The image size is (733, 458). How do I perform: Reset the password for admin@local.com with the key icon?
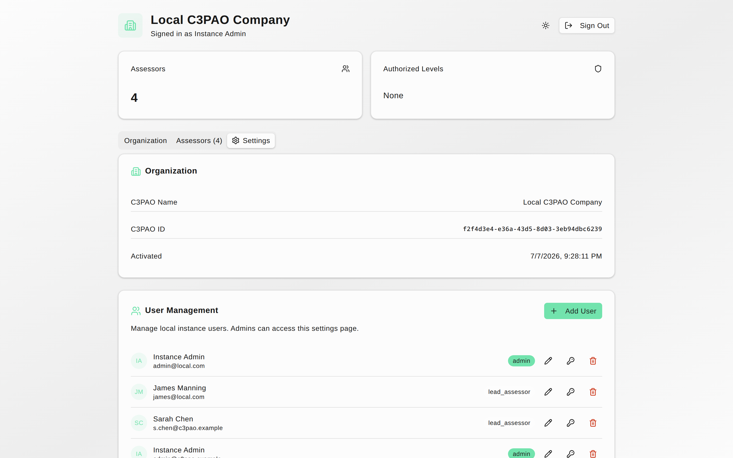(x=570, y=361)
